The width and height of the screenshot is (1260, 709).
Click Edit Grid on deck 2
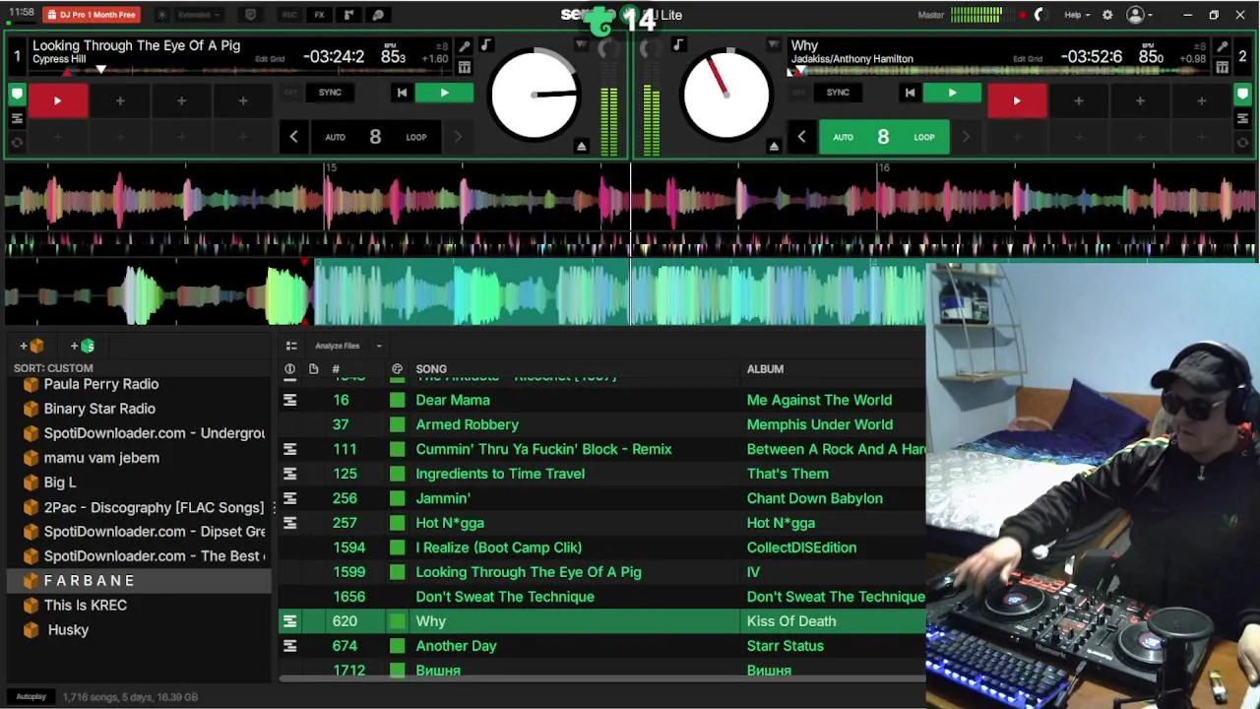[x=1028, y=59]
